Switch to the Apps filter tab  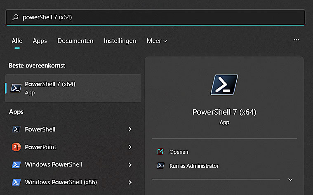click(x=40, y=41)
